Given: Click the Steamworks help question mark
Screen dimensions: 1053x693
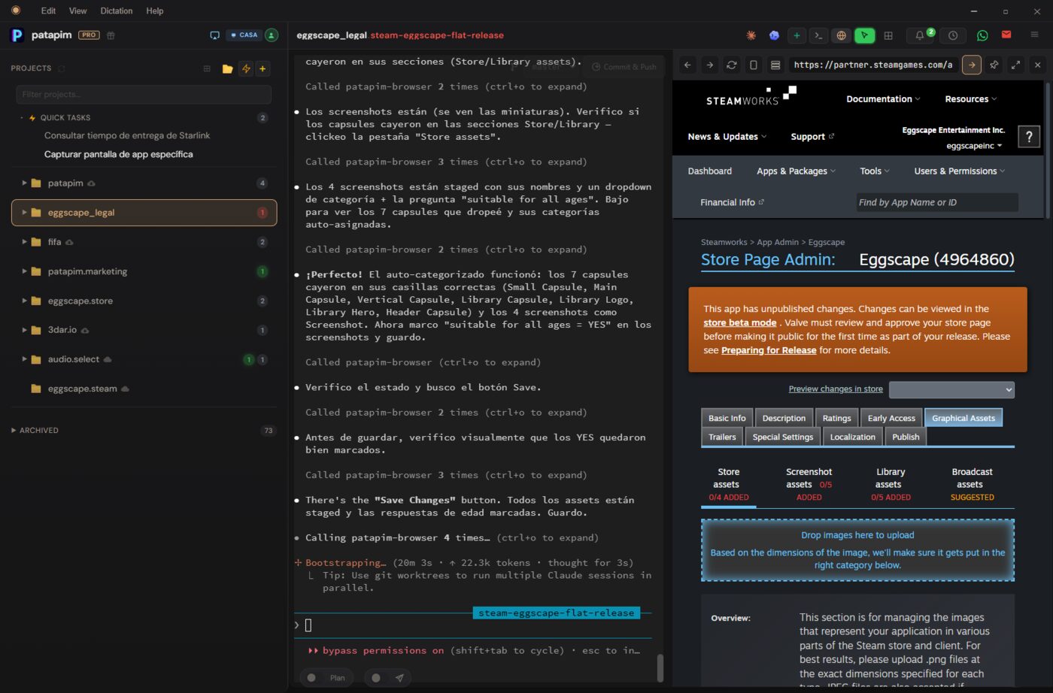Looking at the screenshot, I should (1028, 136).
